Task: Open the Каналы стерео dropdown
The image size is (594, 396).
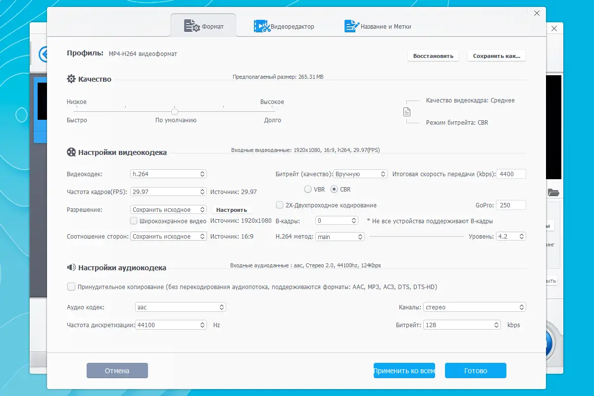Action: 475,307
